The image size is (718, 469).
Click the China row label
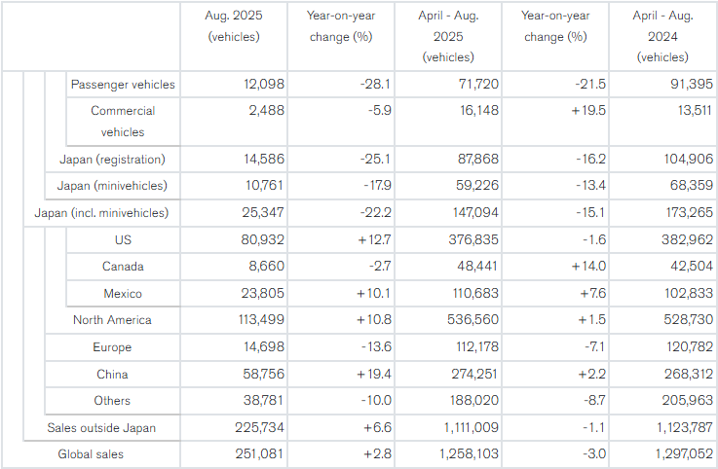pos(112,374)
